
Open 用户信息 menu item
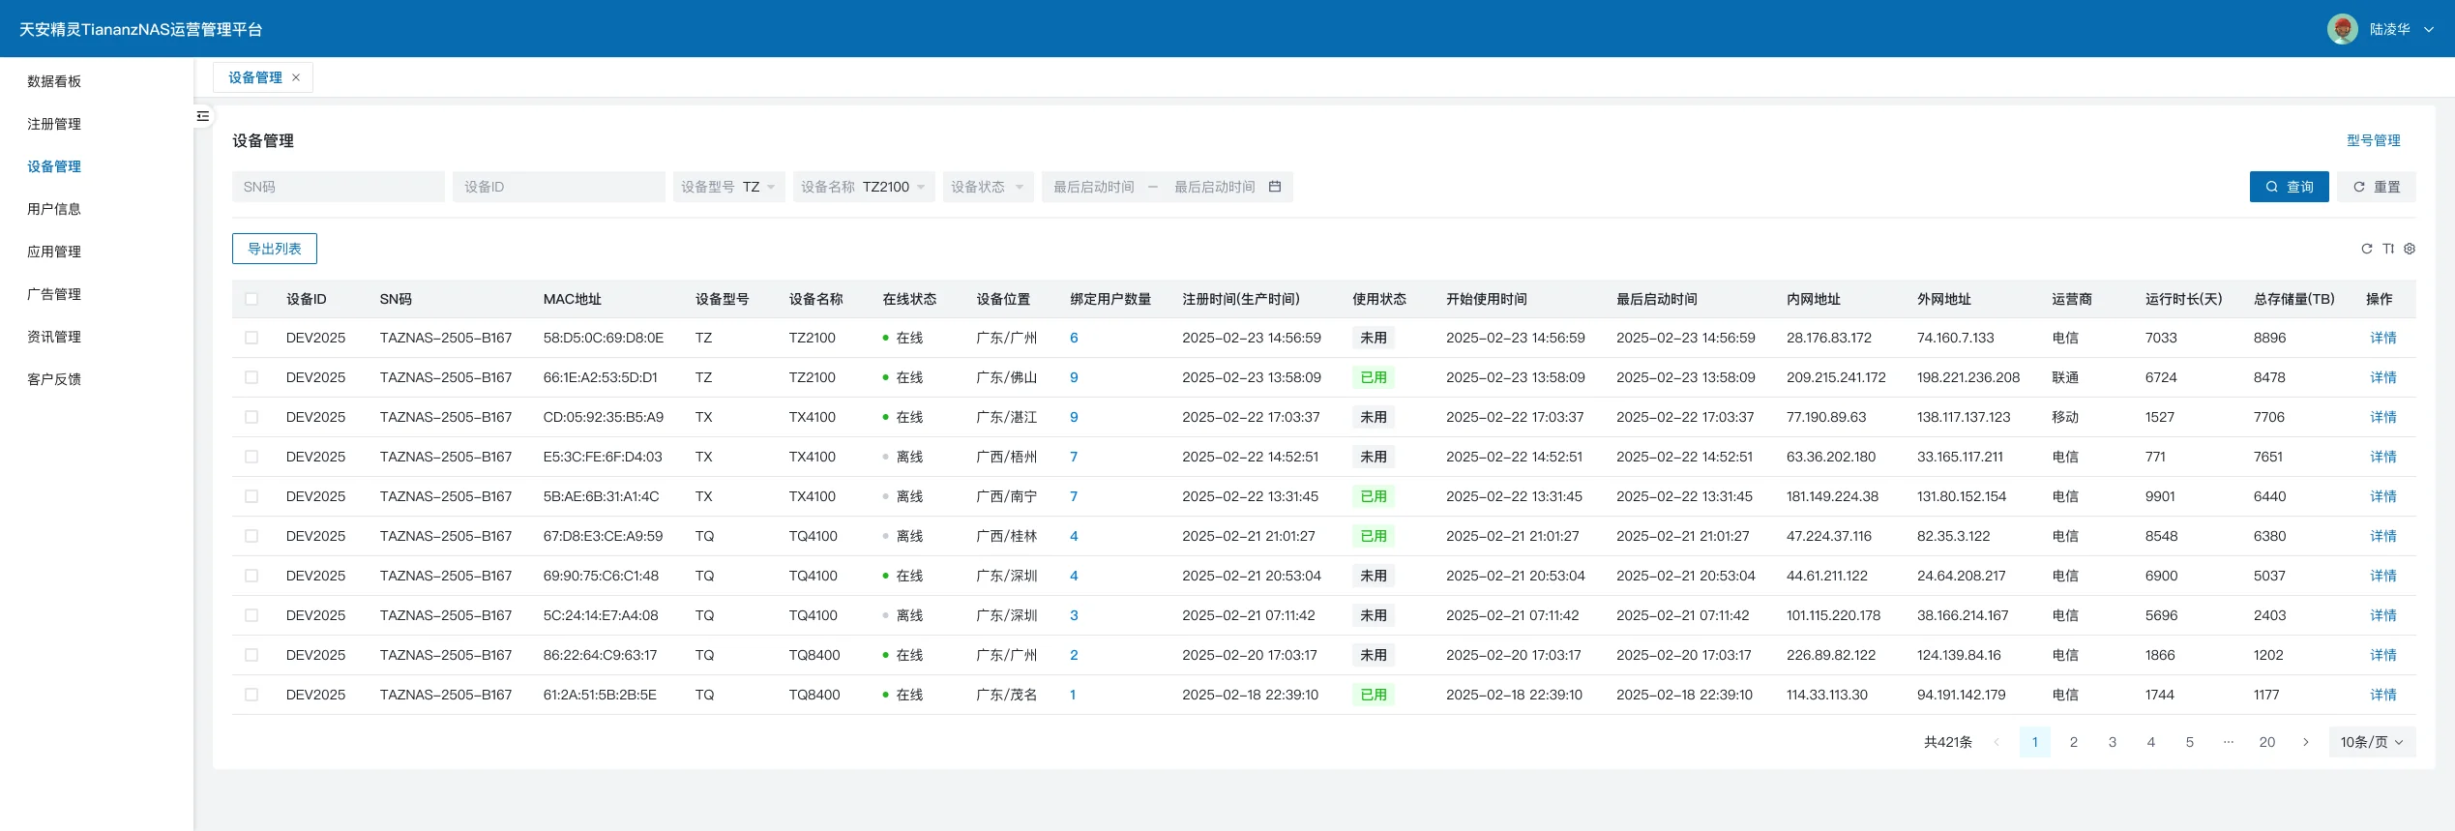point(54,209)
